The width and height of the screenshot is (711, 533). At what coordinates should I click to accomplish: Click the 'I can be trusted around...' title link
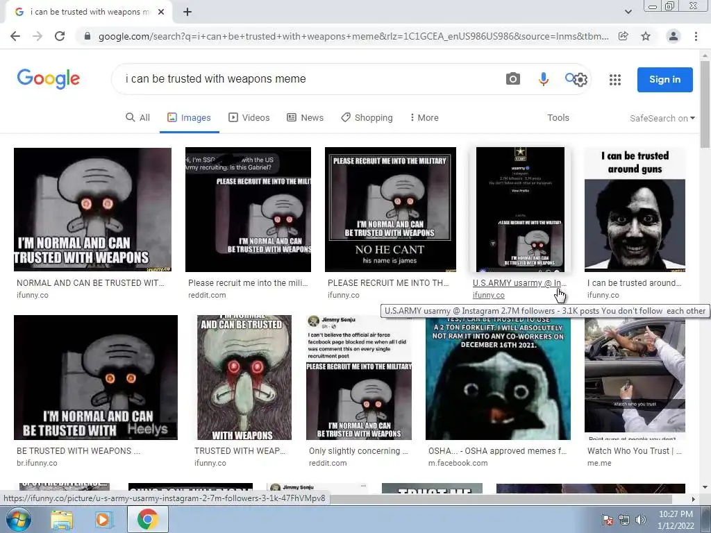(635, 283)
